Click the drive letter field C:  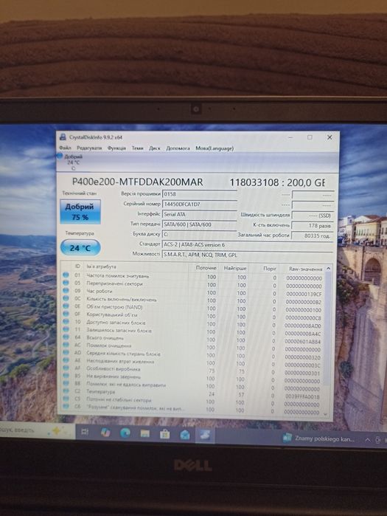200,234
